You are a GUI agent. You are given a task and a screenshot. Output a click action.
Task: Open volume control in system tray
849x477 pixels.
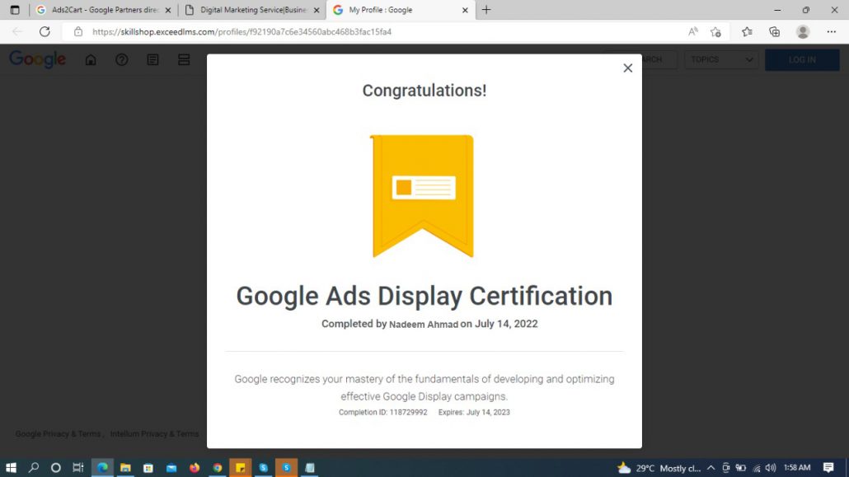point(771,467)
